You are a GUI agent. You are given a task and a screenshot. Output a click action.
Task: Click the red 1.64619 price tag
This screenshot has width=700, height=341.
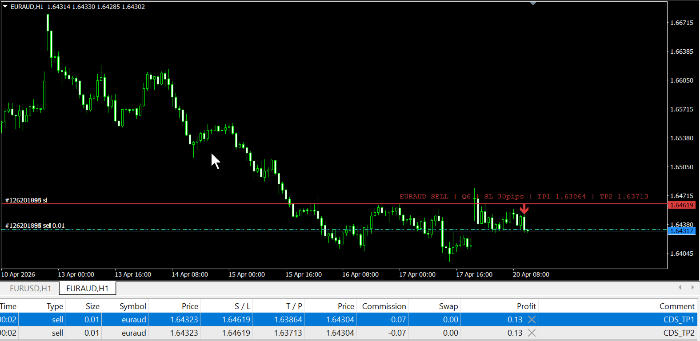(682, 205)
